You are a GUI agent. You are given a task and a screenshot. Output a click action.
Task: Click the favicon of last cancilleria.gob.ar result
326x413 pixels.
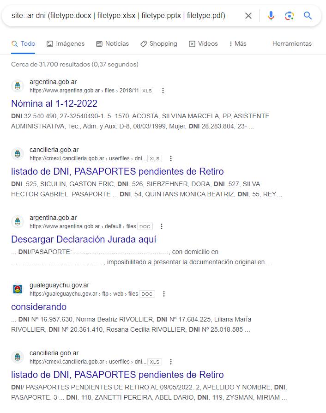(18, 357)
